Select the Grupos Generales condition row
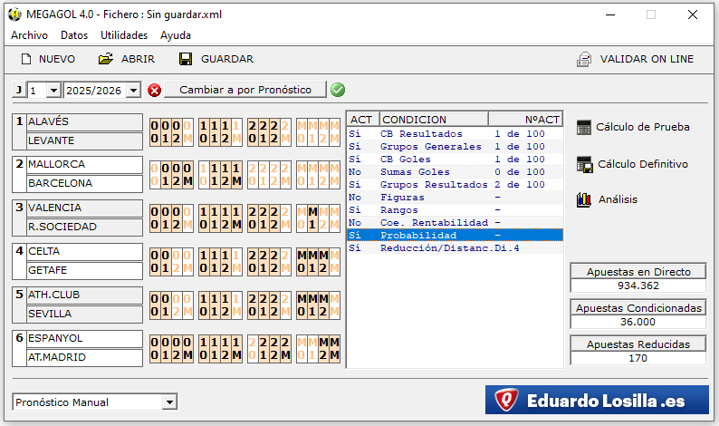This screenshot has width=719, height=426. [x=455, y=147]
